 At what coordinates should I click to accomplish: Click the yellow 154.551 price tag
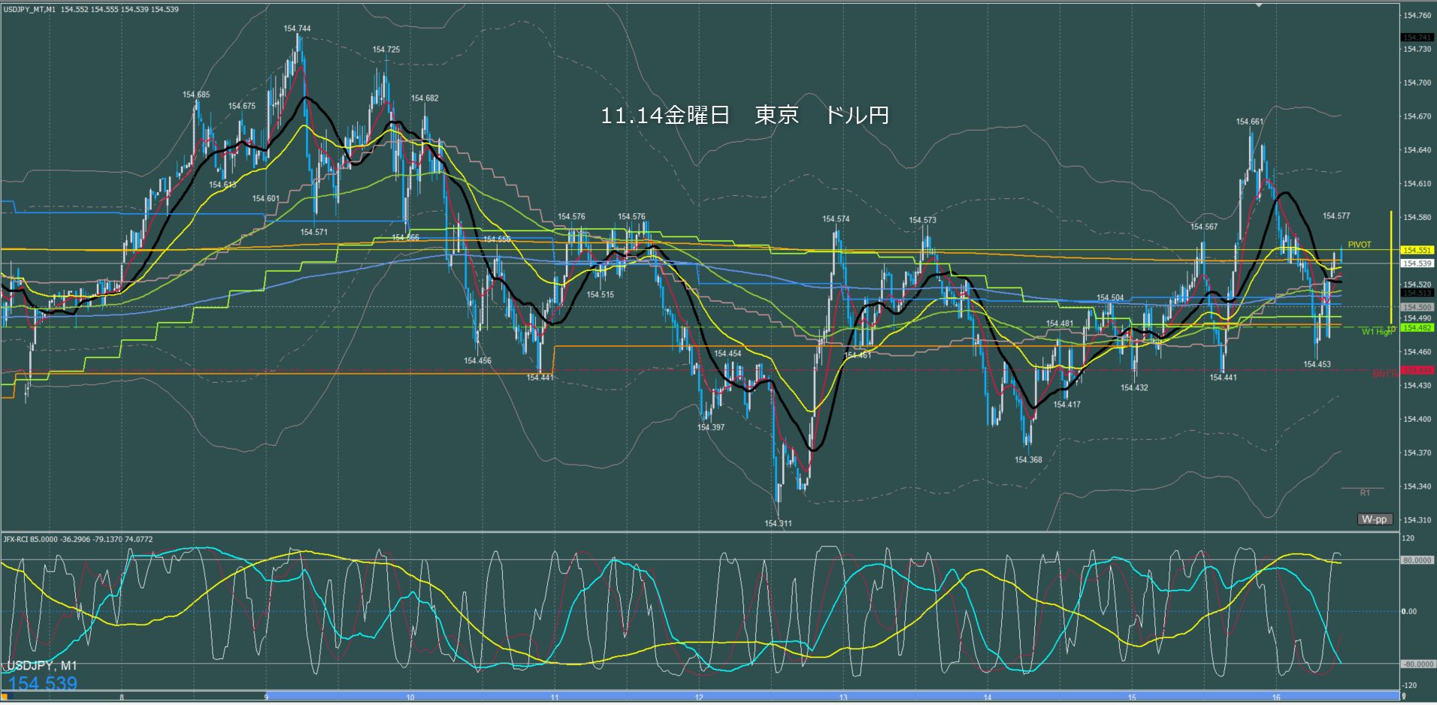click(x=1417, y=250)
